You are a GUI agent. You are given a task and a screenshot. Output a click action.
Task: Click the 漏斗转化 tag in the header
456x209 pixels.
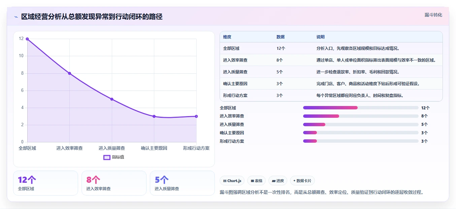(433, 15)
